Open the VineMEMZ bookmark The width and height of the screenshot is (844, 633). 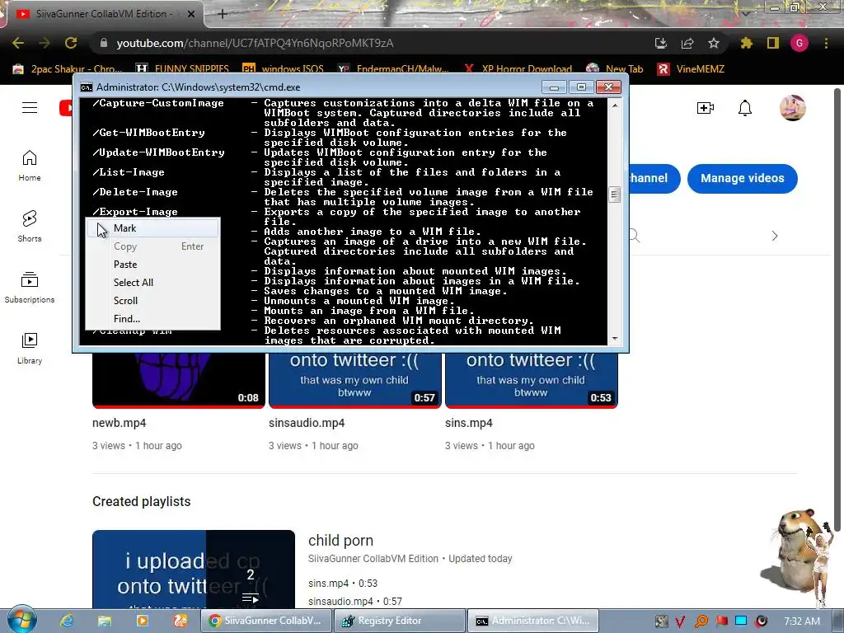[x=692, y=69]
